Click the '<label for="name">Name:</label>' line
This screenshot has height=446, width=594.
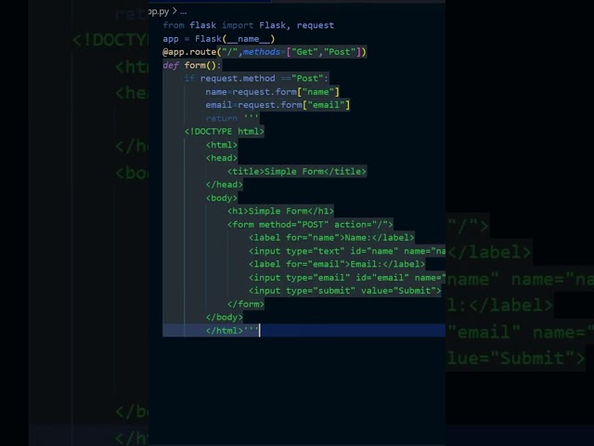coord(331,238)
